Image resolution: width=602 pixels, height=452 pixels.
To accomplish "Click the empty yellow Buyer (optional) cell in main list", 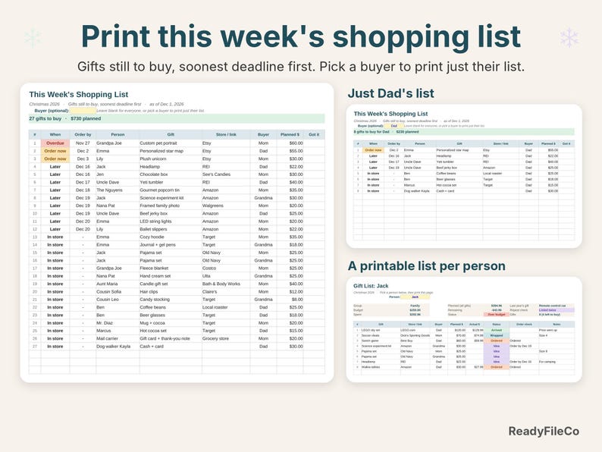I will click(x=83, y=111).
